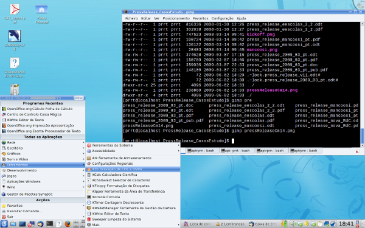
Task: Expand the Wine category
Action: click(x=43, y=187)
